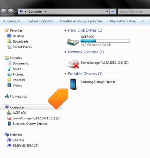The height and width of the screenshot is (158, 150).
Task: Open the Pictures library
Action: pos(18,74)
